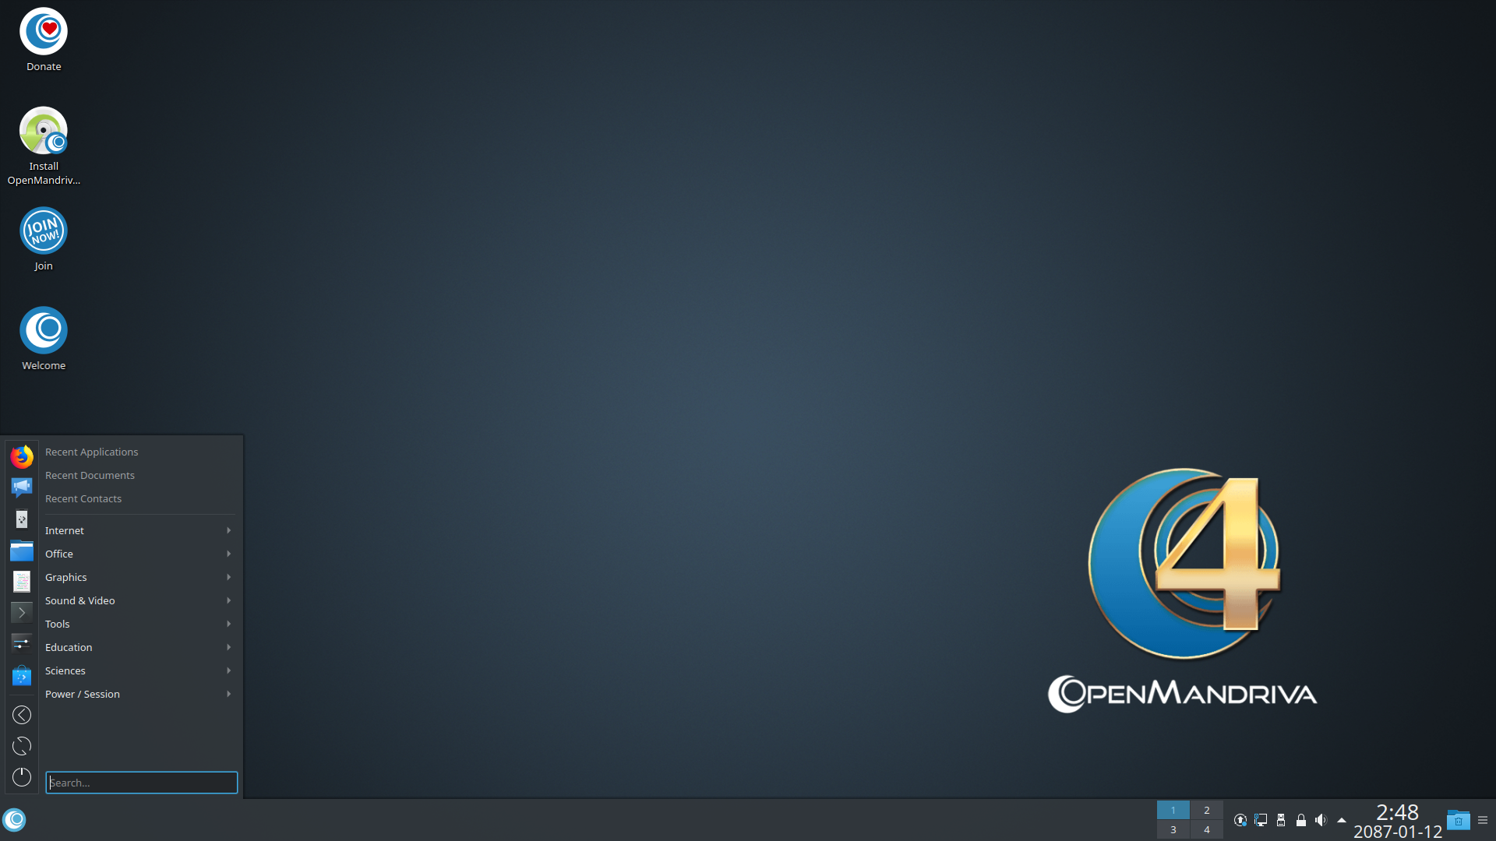Expand the Internet submenu arrow
The height and width of the screenshot is (841, 1496).
coord(228,530)
